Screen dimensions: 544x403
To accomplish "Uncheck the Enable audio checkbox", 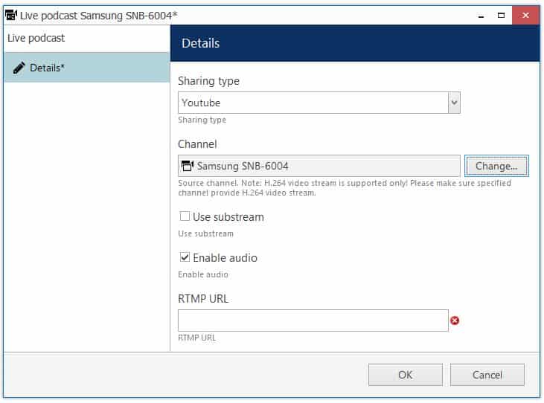I will tap(185, 258).
